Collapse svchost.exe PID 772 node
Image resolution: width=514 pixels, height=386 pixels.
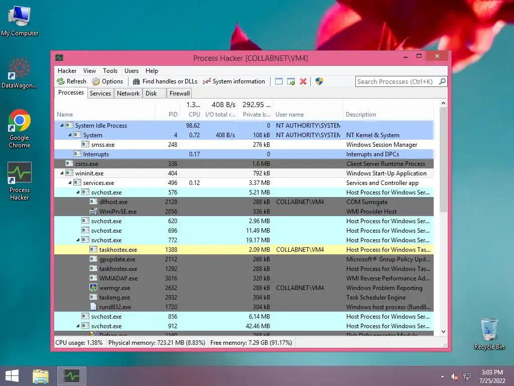point(78,240)
